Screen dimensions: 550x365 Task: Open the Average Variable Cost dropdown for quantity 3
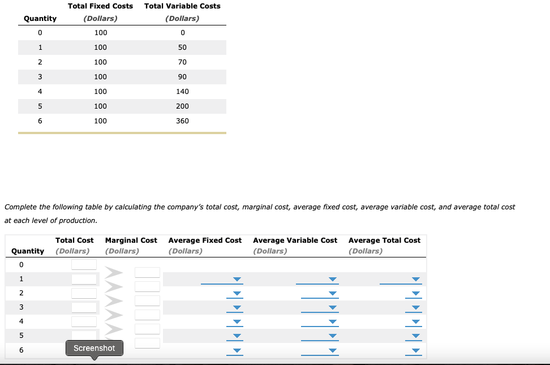[333, 308]
